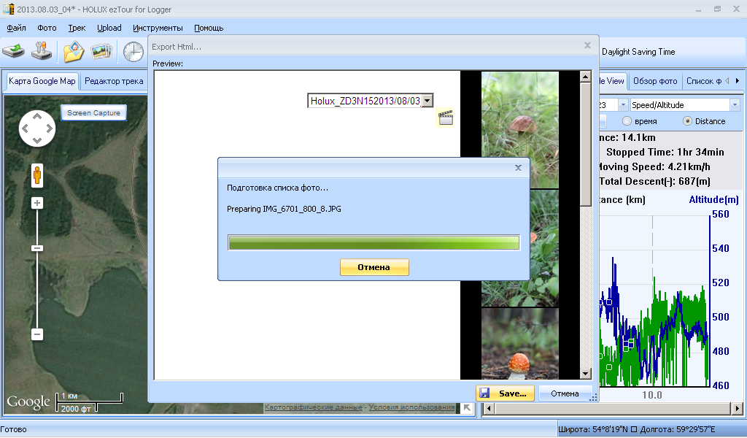
Task: Click the clock time toolbar icon
Action: tap(133, 52)
